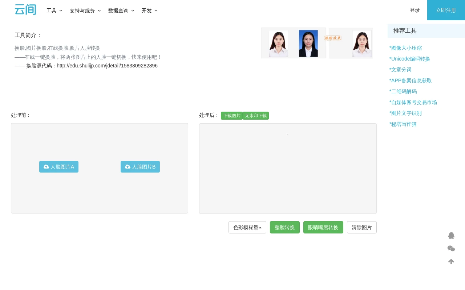465x290 pixels.
Task: Click the 下载图片 button
Action: 232,116
